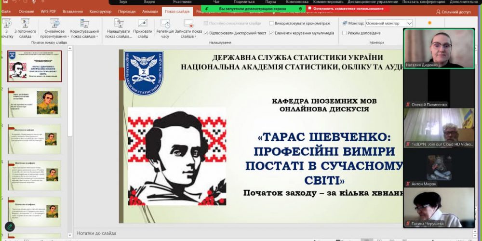Open the Конструктор tab
This screenshot has height=241, width=482.
pos(101,12)
